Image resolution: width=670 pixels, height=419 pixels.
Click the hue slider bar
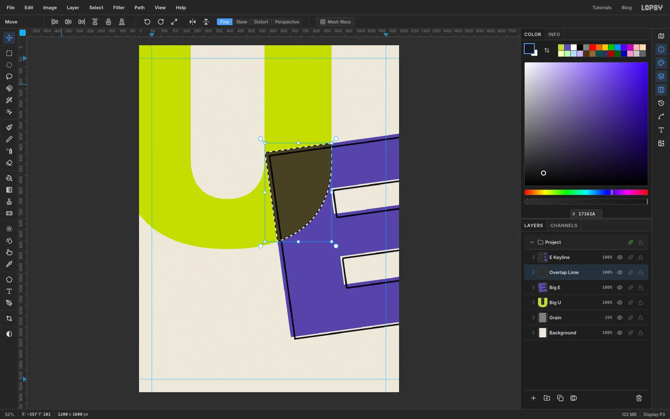tap(586, 192)
